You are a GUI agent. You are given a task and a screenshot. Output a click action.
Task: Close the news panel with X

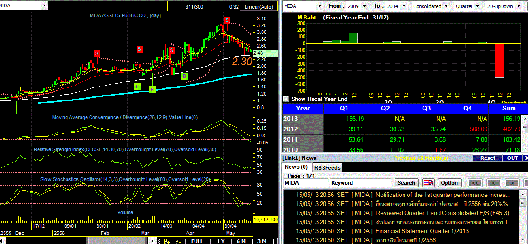pyautogui.click(x=526, y=158)
